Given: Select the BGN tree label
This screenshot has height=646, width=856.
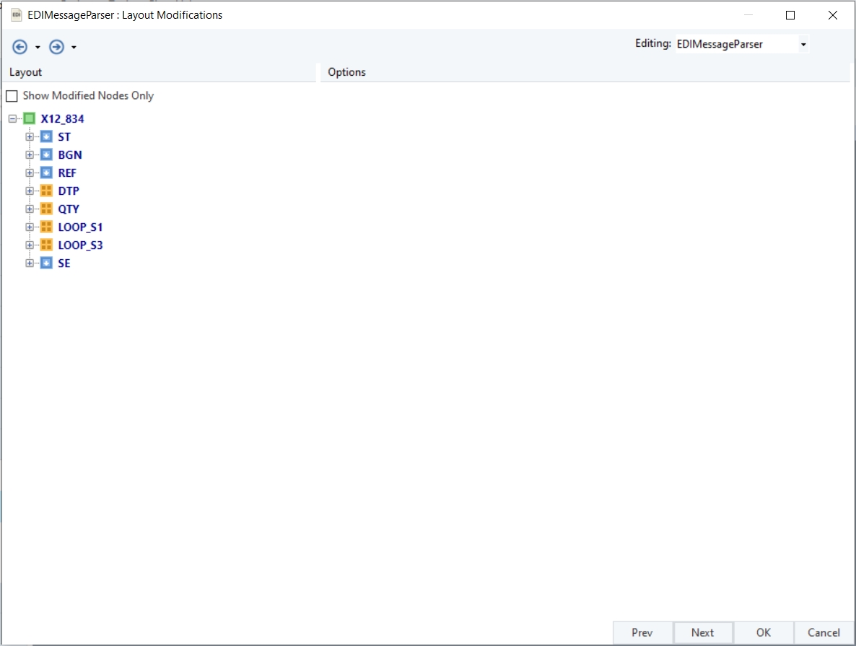Looking at the screenshot, I should [70, 155].
